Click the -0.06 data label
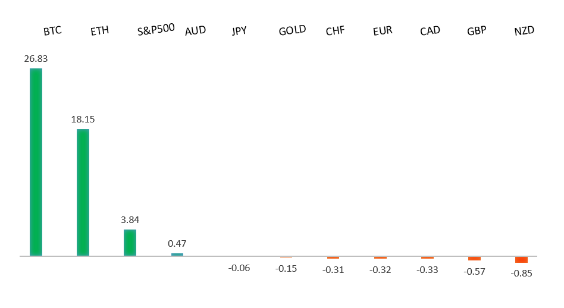This screenshot has width=564, height=308. tap(239, 268)
